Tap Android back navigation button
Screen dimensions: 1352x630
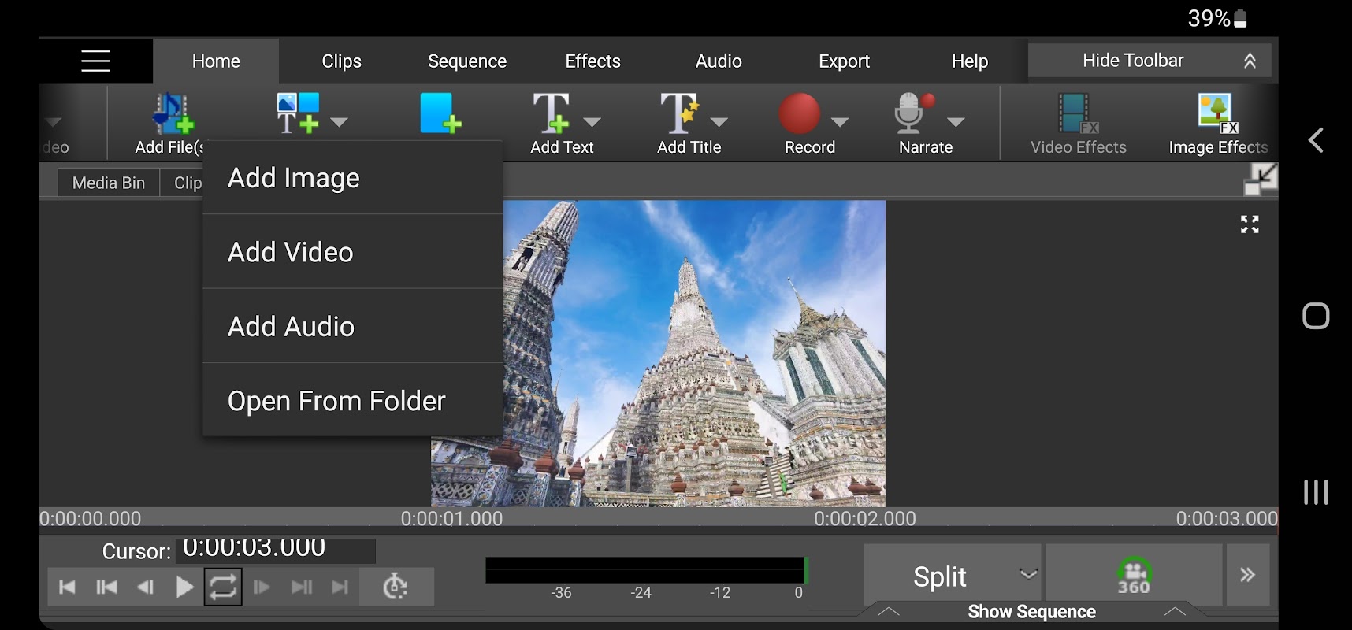pos(1316,140)
